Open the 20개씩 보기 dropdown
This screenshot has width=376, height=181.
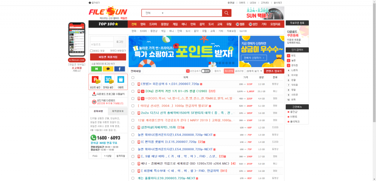point(254,71)
